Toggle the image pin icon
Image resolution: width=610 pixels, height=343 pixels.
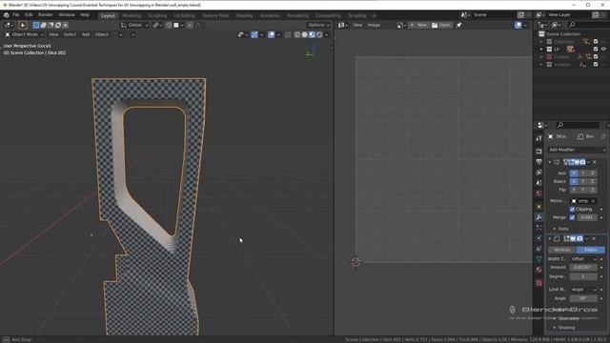[458, 25]
